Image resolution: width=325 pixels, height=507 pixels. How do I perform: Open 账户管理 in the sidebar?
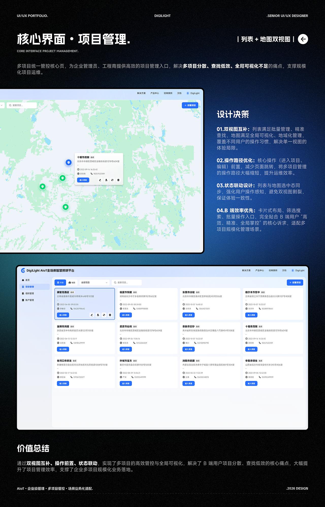[35, 300]
